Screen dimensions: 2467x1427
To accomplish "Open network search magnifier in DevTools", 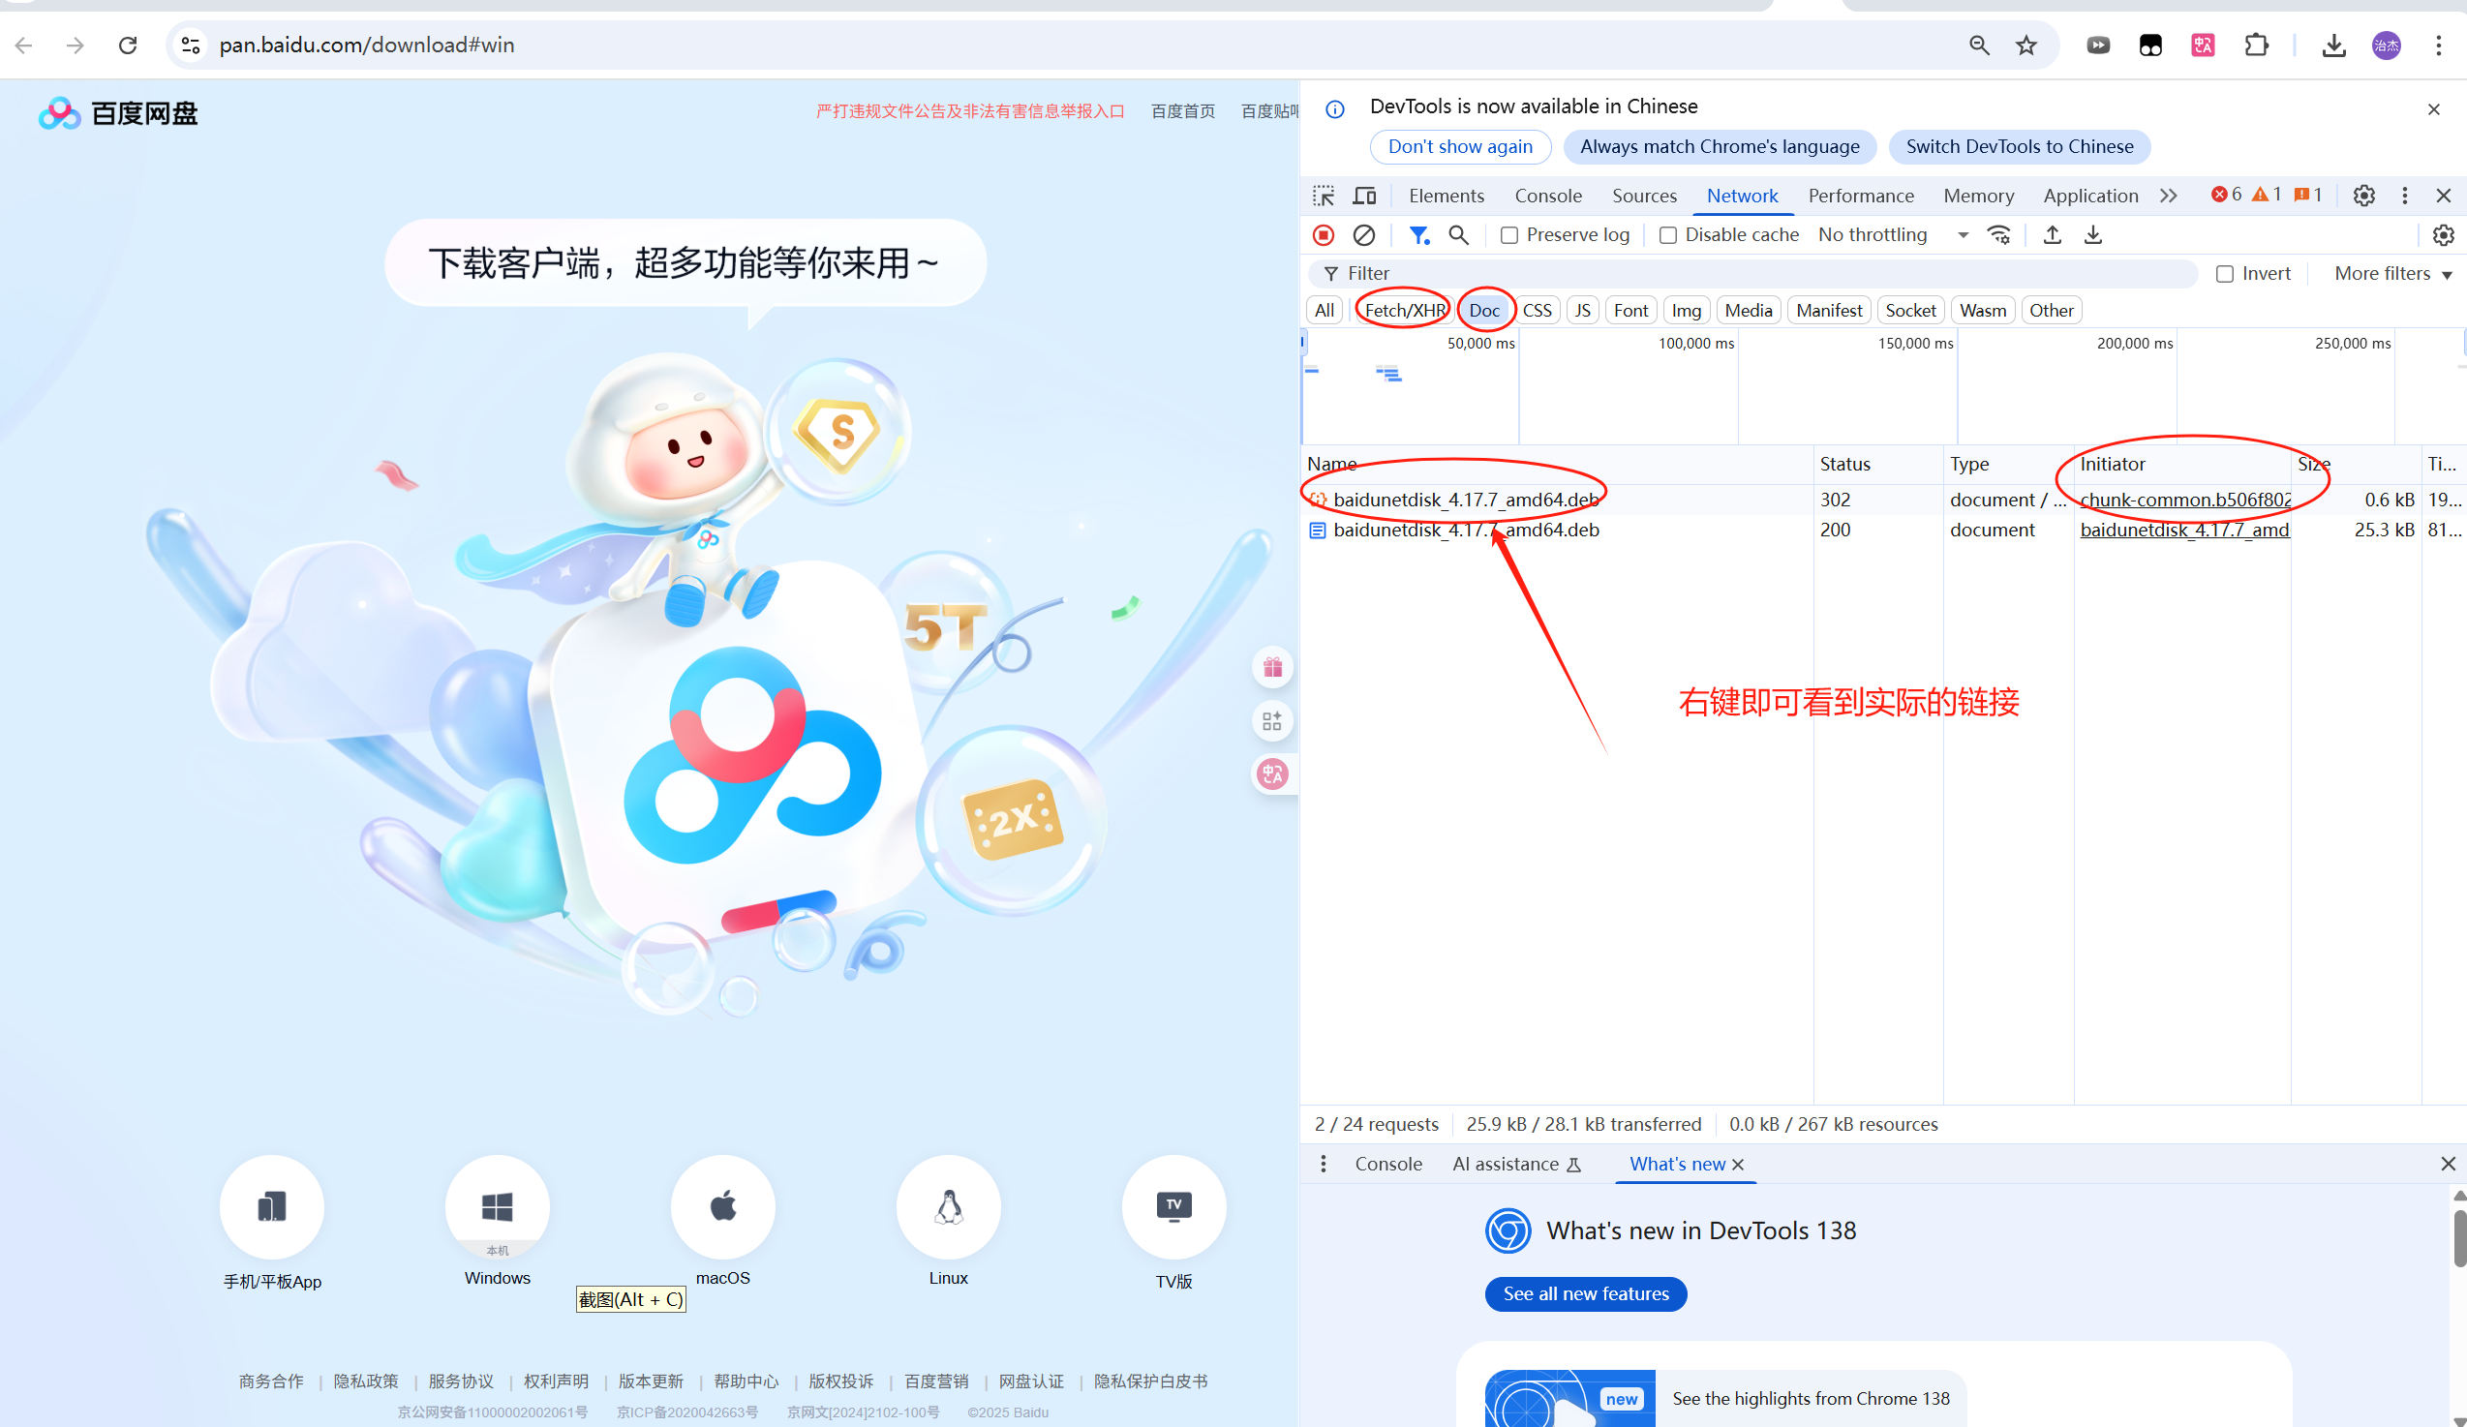I will (x=1459, y=235).
